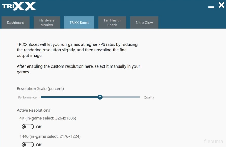The height and width of the screenshot is (147, 226).
Task: Select the TRIXX Boost tab
Action: click(79, 23)
